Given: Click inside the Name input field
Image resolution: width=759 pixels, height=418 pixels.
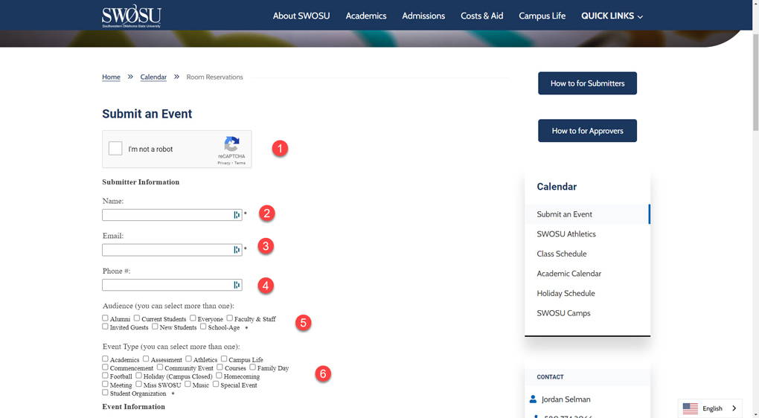Looking at the screenshot, I should tap(172, 215).
